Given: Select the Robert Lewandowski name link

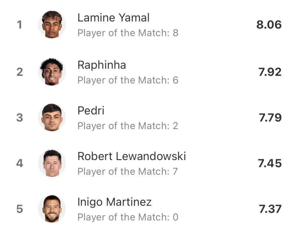Looking at the screenshot, I should (x=132, y=156).
